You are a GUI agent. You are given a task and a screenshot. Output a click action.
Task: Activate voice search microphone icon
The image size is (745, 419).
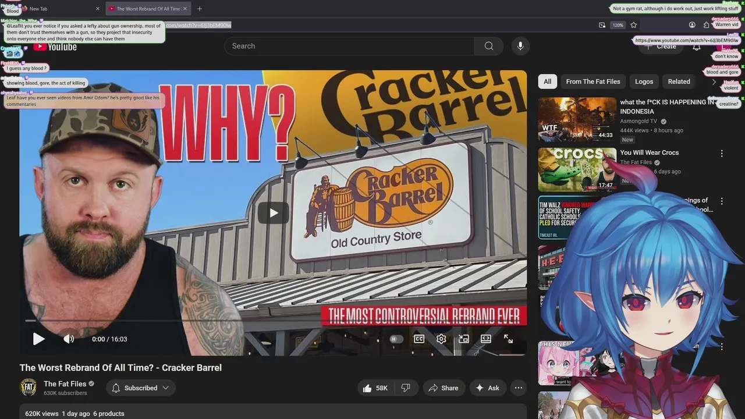[x=520, y=46]
